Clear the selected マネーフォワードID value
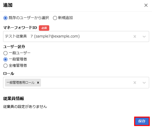The image size is (152, 129). (x=135, y=36)
